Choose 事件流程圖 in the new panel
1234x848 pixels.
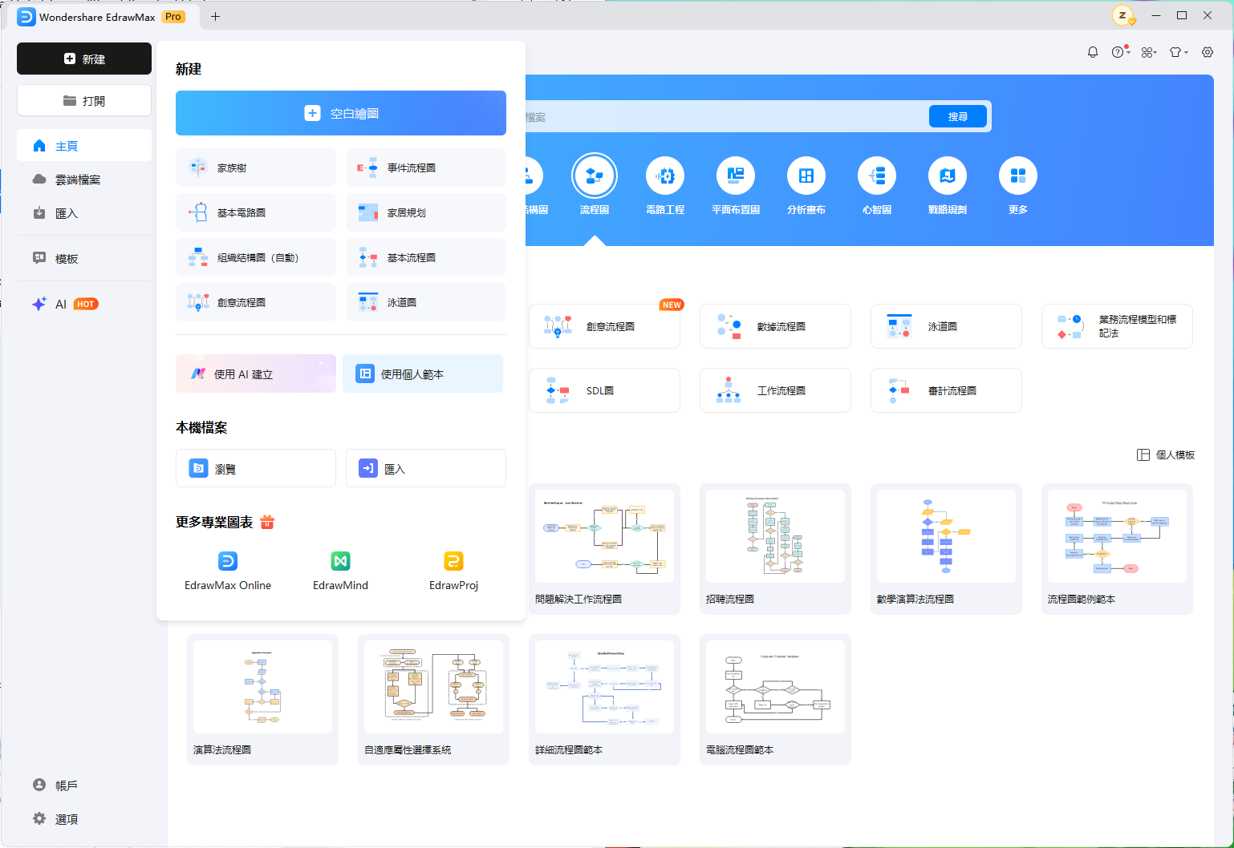coord(426,168)
